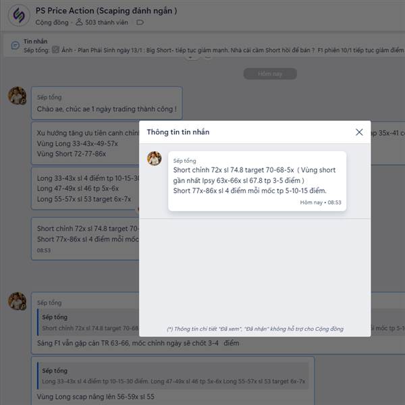This screenshot has height=405, width=405.
Task: Select the Vùng Long 33-43x-49-57x message
Action: [x=77, y=144]
